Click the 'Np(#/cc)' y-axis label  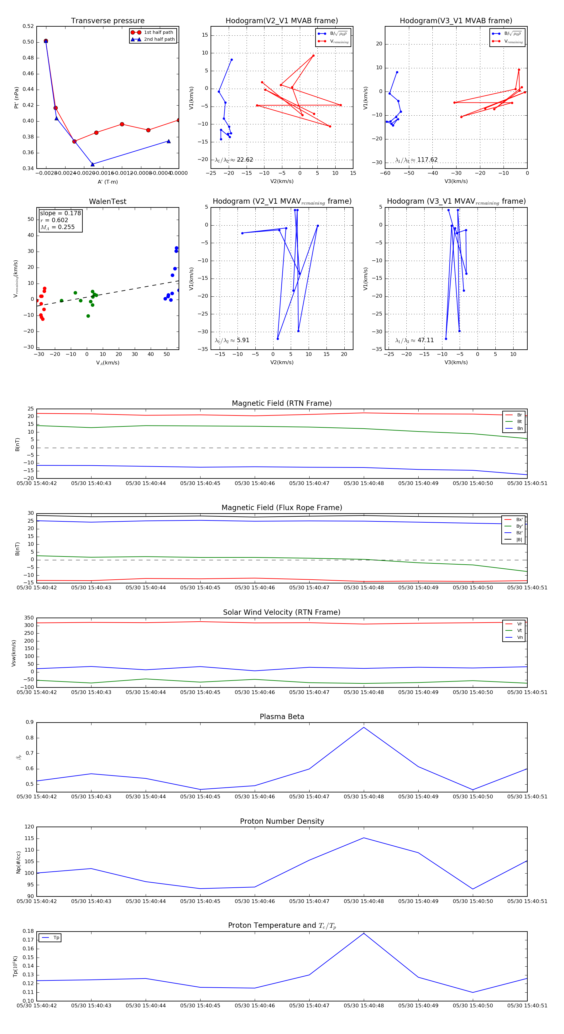coord(18,862)
